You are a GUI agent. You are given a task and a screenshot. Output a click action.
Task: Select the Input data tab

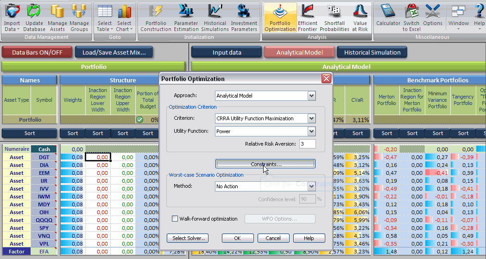227,52
